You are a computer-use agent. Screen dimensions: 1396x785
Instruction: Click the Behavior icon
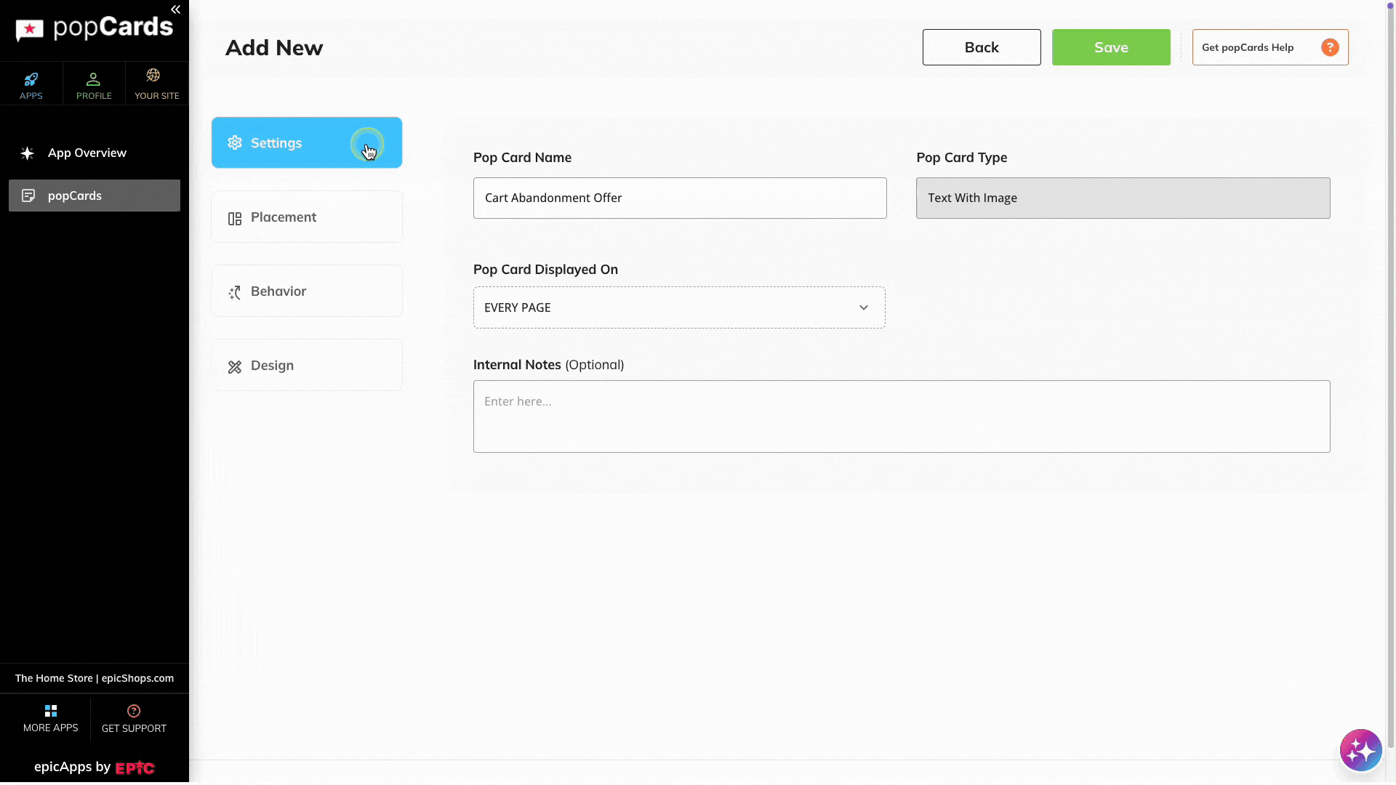coord(235,292)
